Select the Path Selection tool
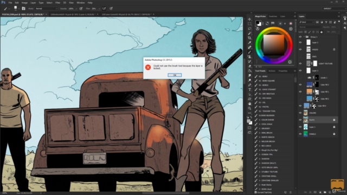 point(249,94)
